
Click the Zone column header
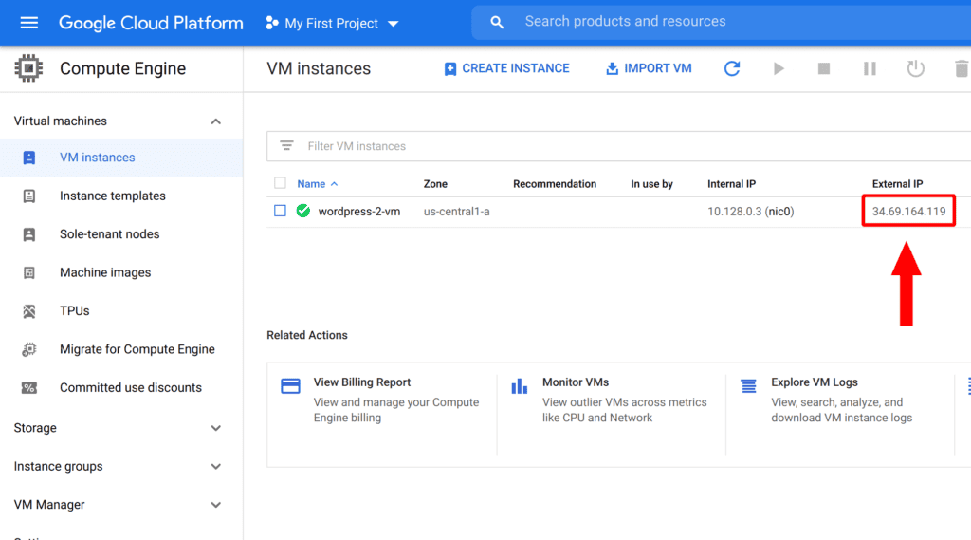(435, 184)
